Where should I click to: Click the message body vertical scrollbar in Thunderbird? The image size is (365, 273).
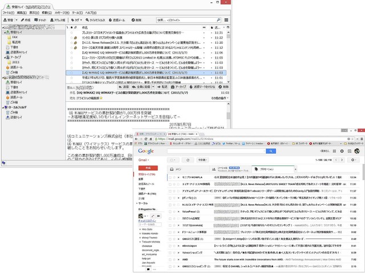(228, 116)
